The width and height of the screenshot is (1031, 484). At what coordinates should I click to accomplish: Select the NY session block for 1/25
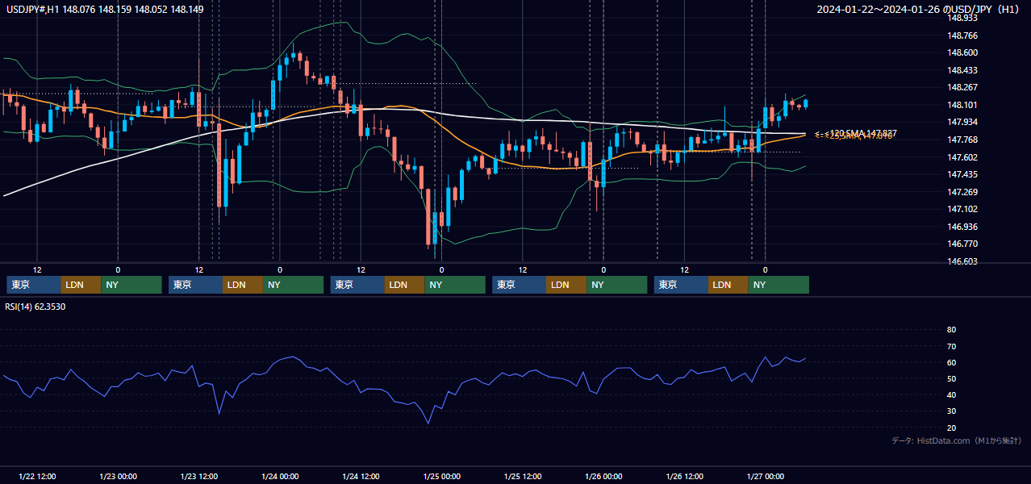tap(618, 285)
